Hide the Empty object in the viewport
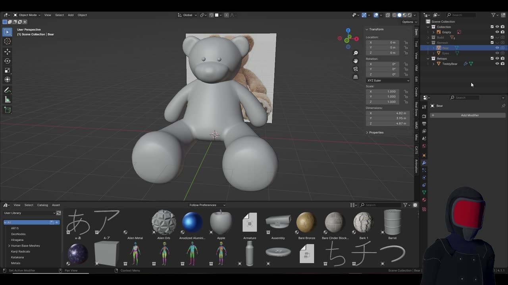The height and width of the screenshot is (285, 508). pyautogui.click(x=497, y=32)
